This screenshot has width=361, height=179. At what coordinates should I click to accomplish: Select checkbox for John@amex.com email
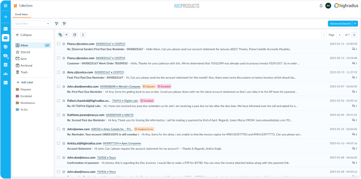coord(58,129)
